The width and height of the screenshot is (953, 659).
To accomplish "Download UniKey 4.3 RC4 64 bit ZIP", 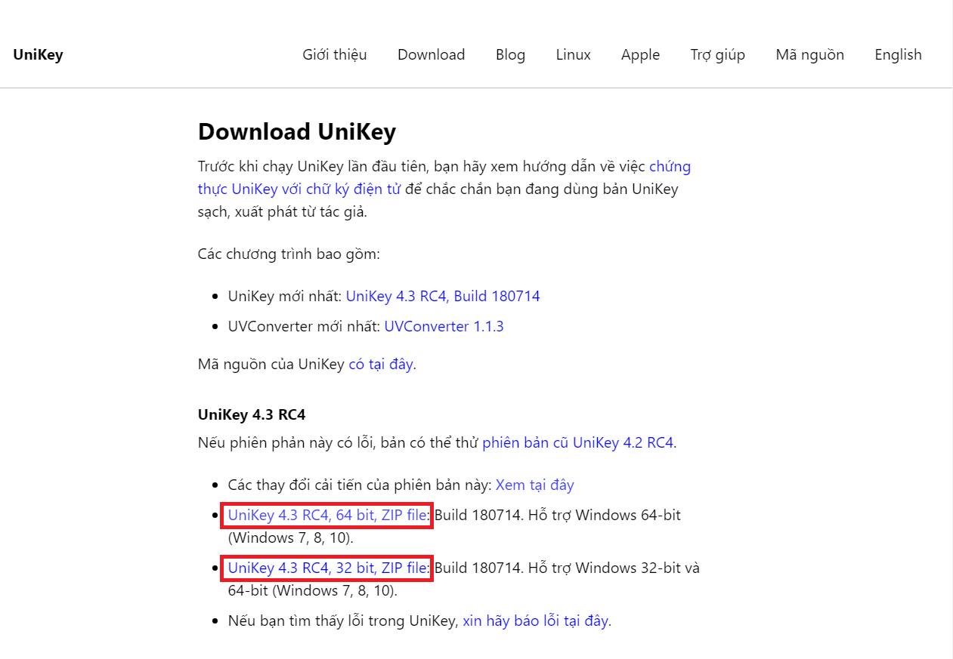I will point(326,515).
